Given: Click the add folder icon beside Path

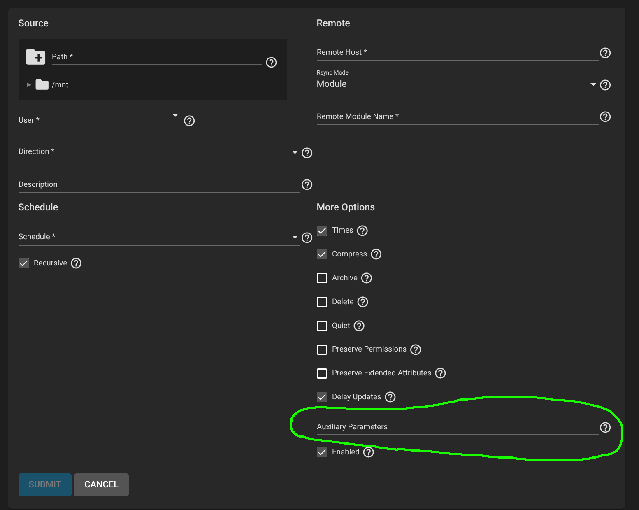Looking at the screenshot, I should coord(36,57).
